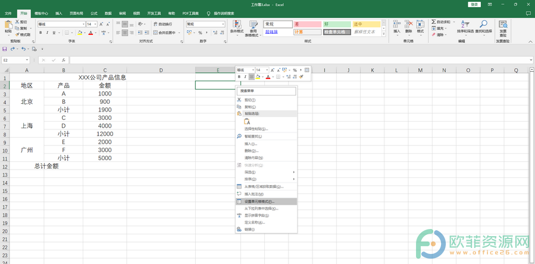The height and width of the screenshot is (264, 535).
Task: Open the 文件 (File) tab
Action: 8,14
